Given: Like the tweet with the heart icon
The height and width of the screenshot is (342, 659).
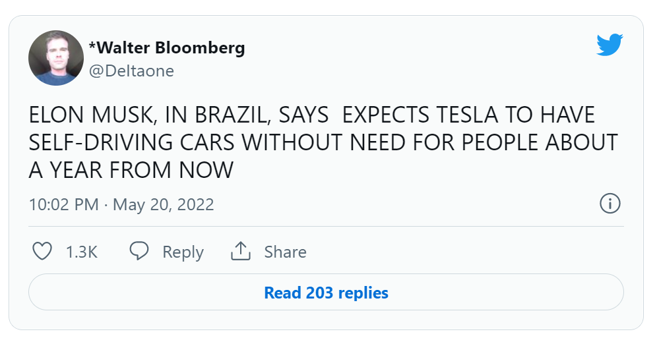Looking at the screenshot, I should click(x=42, y=252).
